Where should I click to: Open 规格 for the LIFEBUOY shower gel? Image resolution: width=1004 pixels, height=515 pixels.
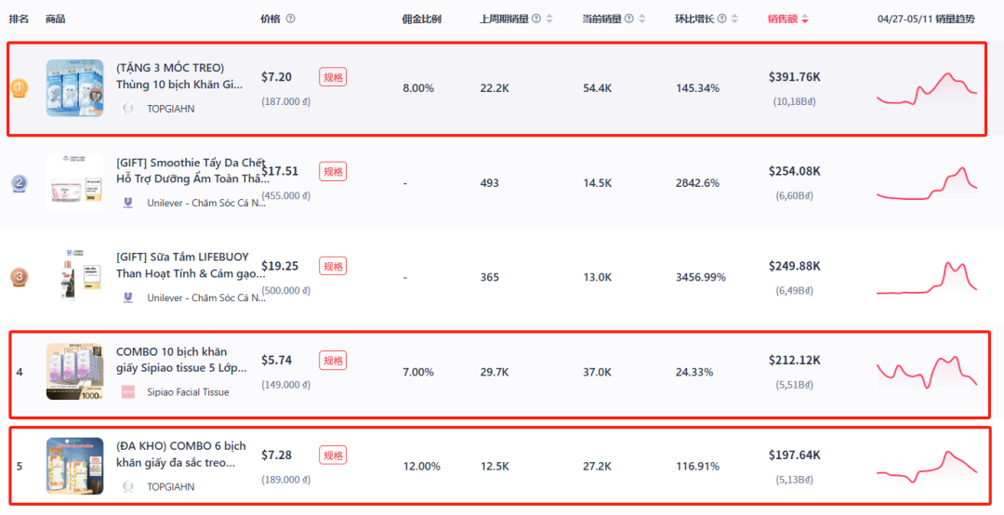click(x=333, y=266)
